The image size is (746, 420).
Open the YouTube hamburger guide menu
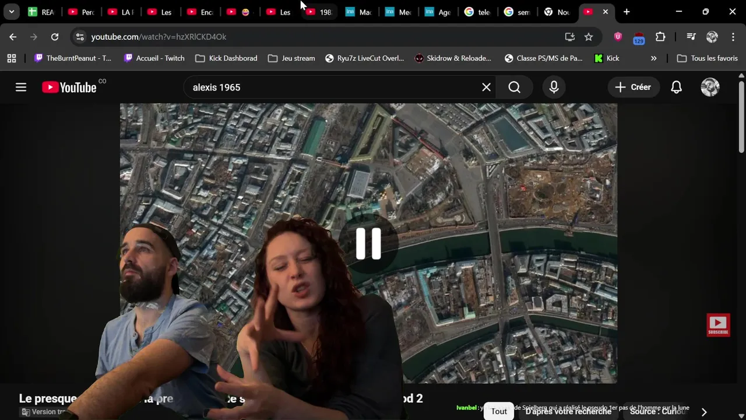[x=21, y=87]
